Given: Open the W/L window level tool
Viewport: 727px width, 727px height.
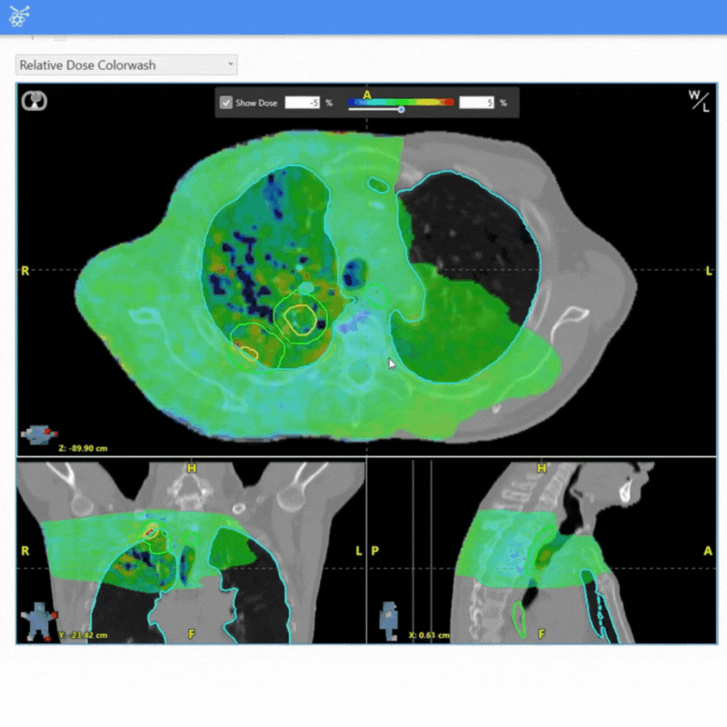Looking at the screenshot, I should [x=699, y=101].
